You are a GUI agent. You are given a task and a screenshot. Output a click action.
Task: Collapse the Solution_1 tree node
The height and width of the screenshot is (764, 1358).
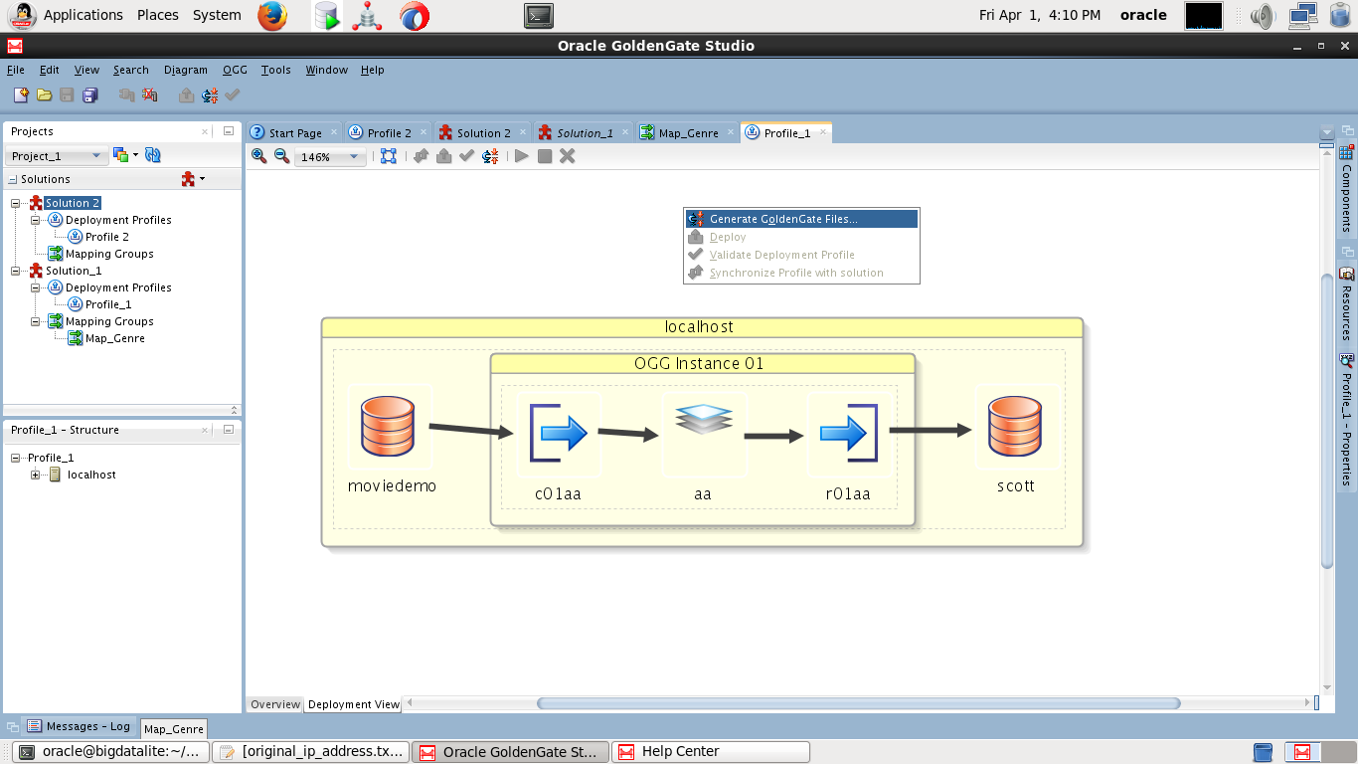point(16,271)
